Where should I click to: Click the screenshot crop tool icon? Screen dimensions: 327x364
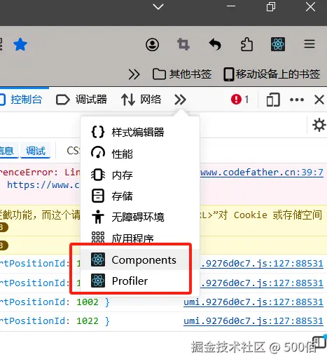pos(183,44)
